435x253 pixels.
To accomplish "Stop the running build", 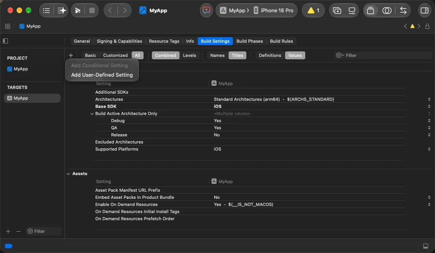I will coord(92,11).
